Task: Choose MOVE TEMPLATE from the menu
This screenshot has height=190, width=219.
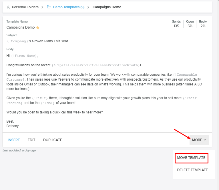Action: click(x=191, y=158)
